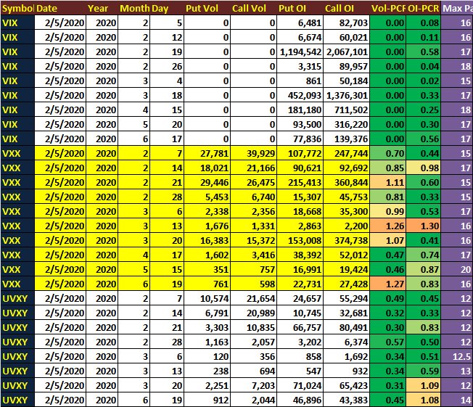The width and height of the screenshot is (473, 407).
Task: Click OI-PCR cell 1.30
Action: point(424,226)
